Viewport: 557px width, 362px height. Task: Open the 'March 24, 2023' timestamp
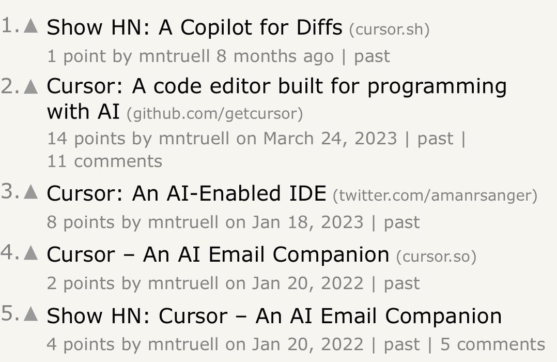[x=330, y=139]
